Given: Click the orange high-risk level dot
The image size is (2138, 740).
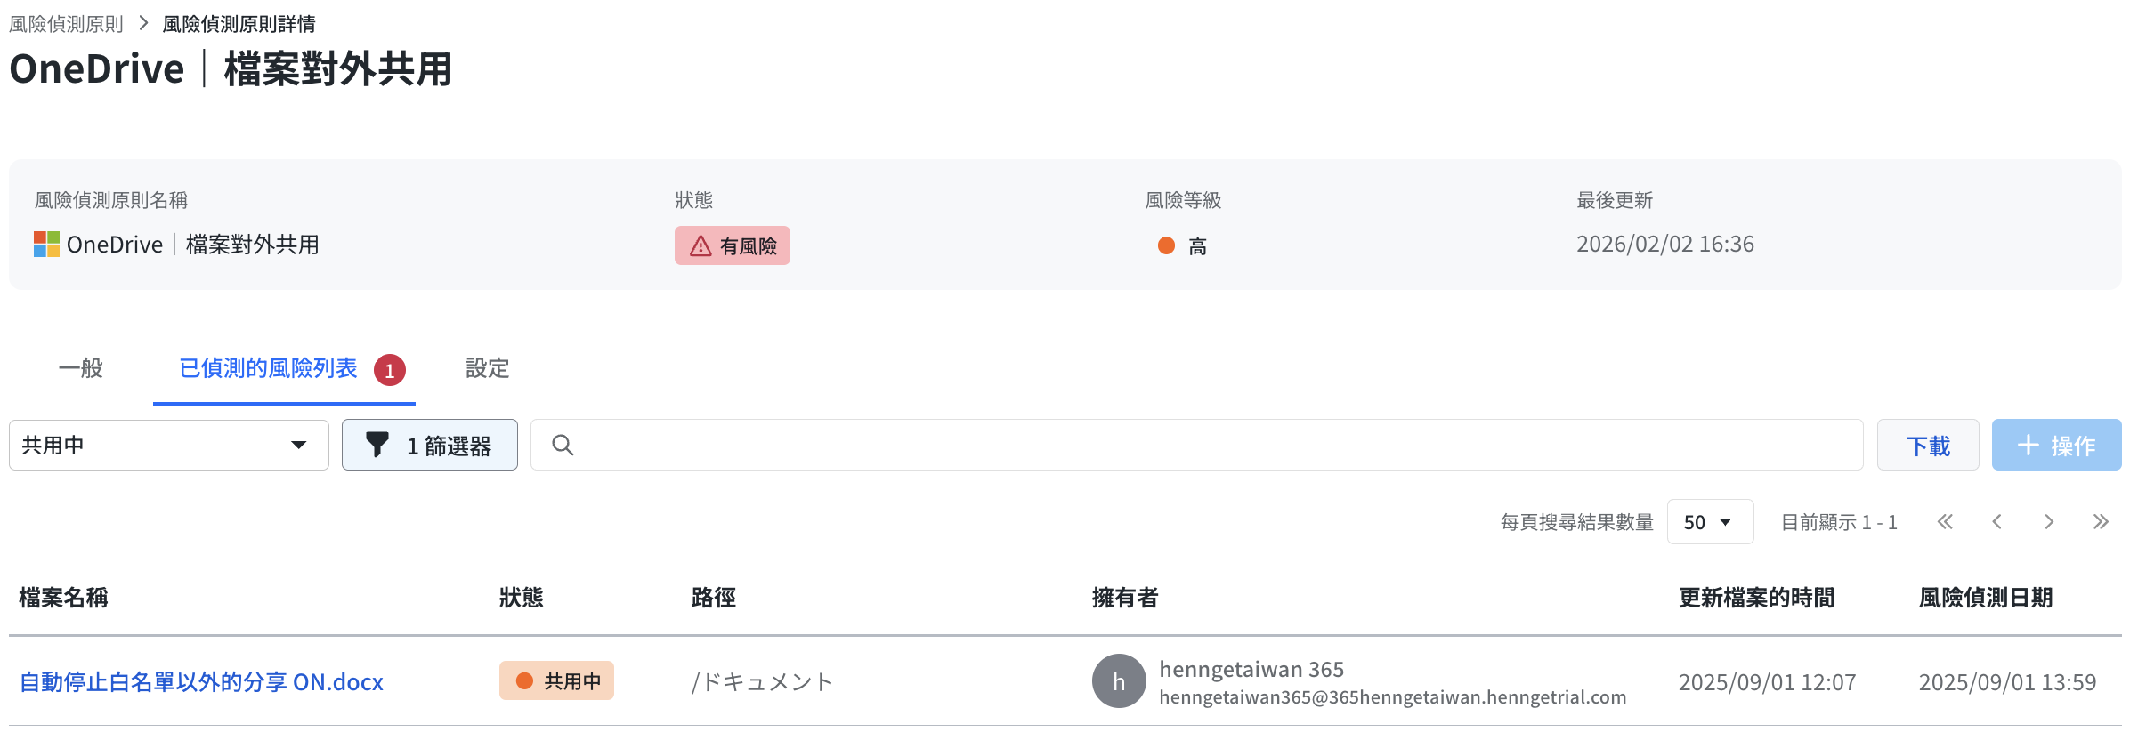Looking at the screenshot, I should tap(1166, 245).
